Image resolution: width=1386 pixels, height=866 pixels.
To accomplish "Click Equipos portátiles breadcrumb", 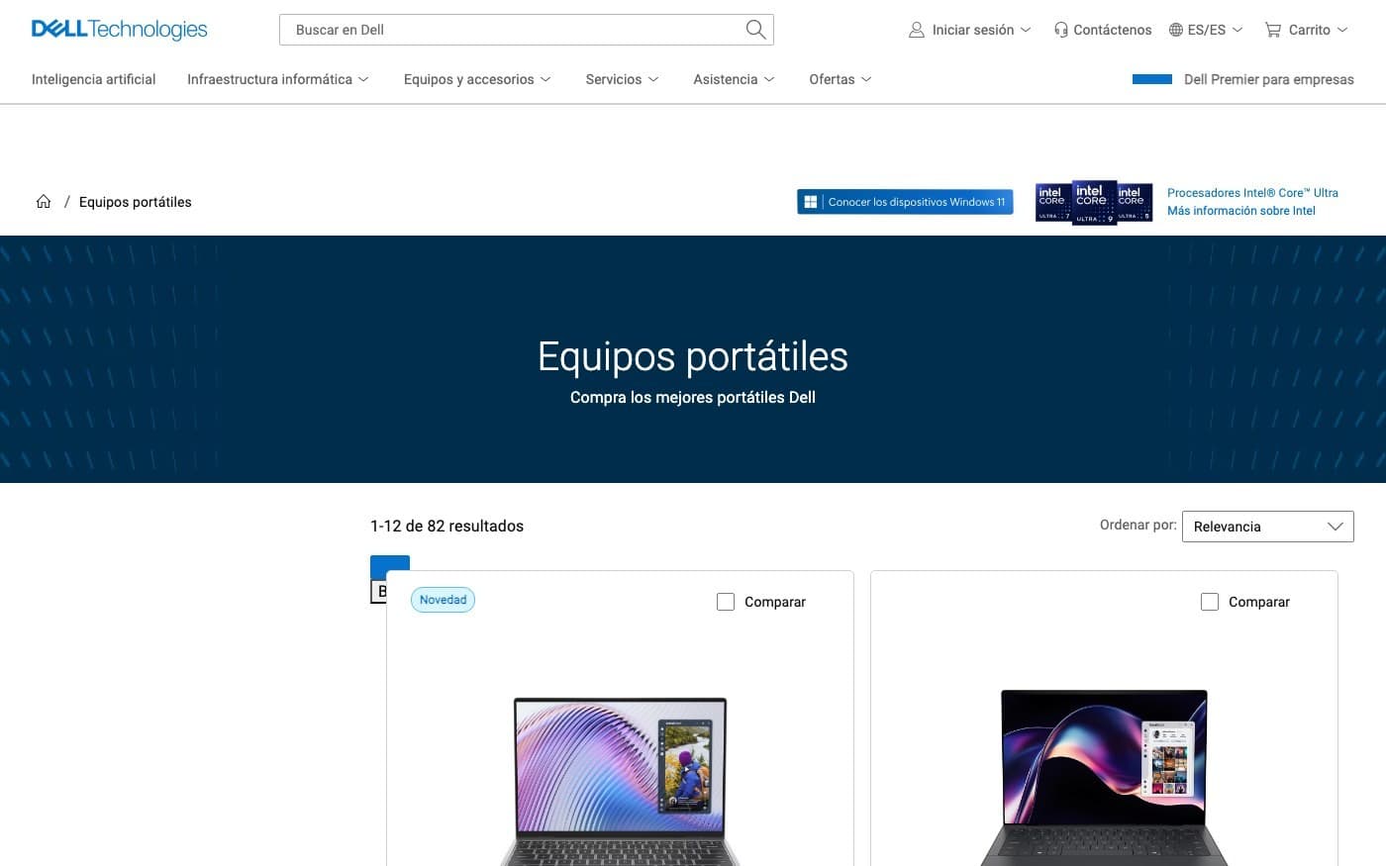I will [x=136, y=202].
